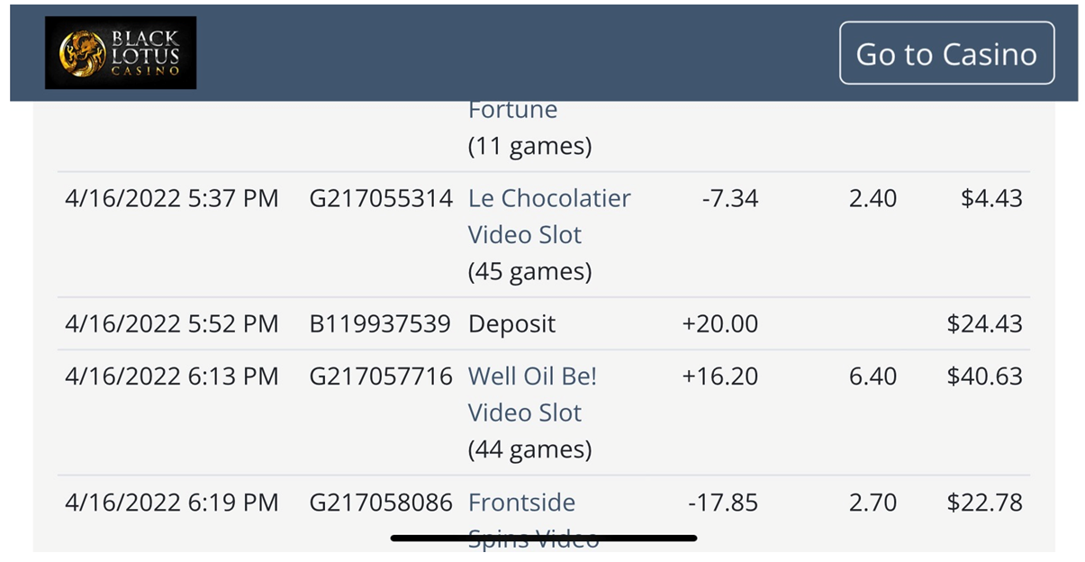This screenshot has height=562, width=1085.
Task: Click the -17.85 loss amount
Action: [x=723, y=503]
